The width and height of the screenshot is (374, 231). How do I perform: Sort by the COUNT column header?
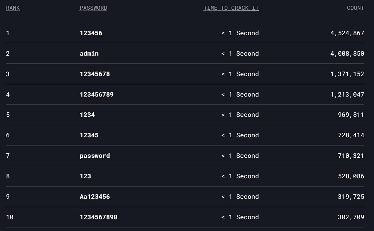pos(355,8)
